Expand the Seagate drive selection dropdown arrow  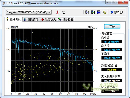pos(50,12)
